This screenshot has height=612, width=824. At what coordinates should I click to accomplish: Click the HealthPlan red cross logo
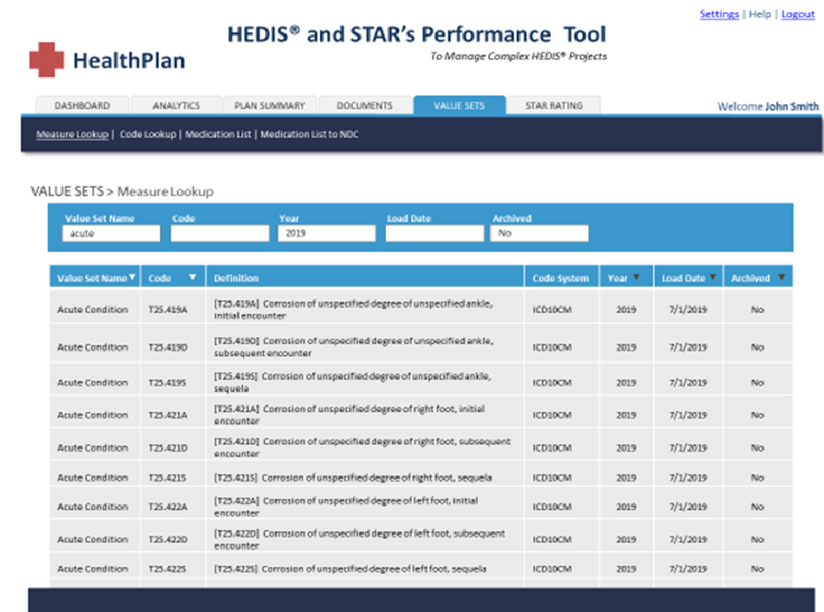coord(47,59)
